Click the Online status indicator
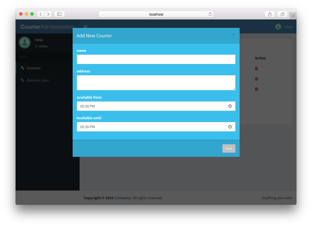Screen dimensions: 312x227 41,46
